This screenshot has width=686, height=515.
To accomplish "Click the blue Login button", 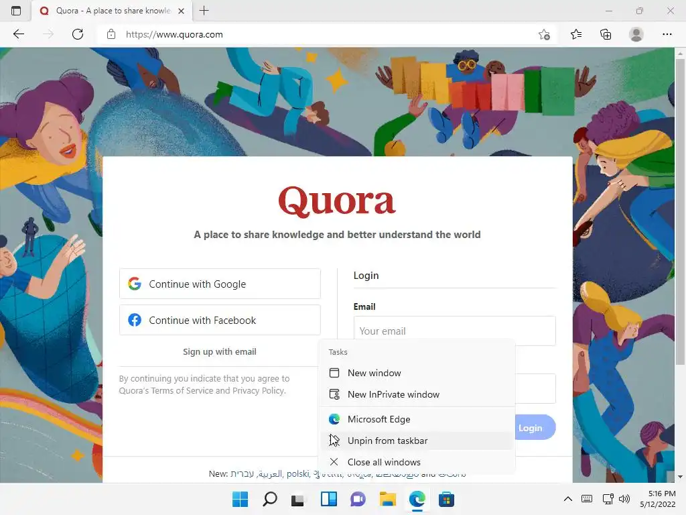I will (x=535, y=427).
